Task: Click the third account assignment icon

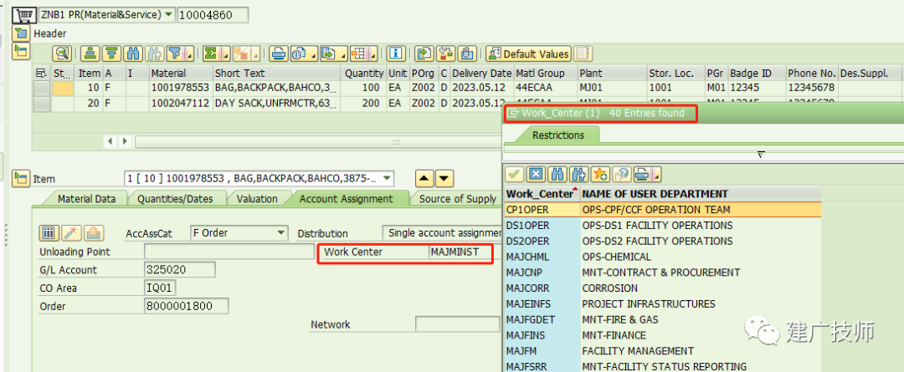Action: [94, 233]
